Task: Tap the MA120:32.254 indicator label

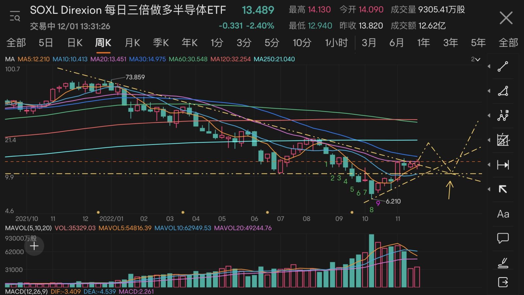Action: (231, 59)
